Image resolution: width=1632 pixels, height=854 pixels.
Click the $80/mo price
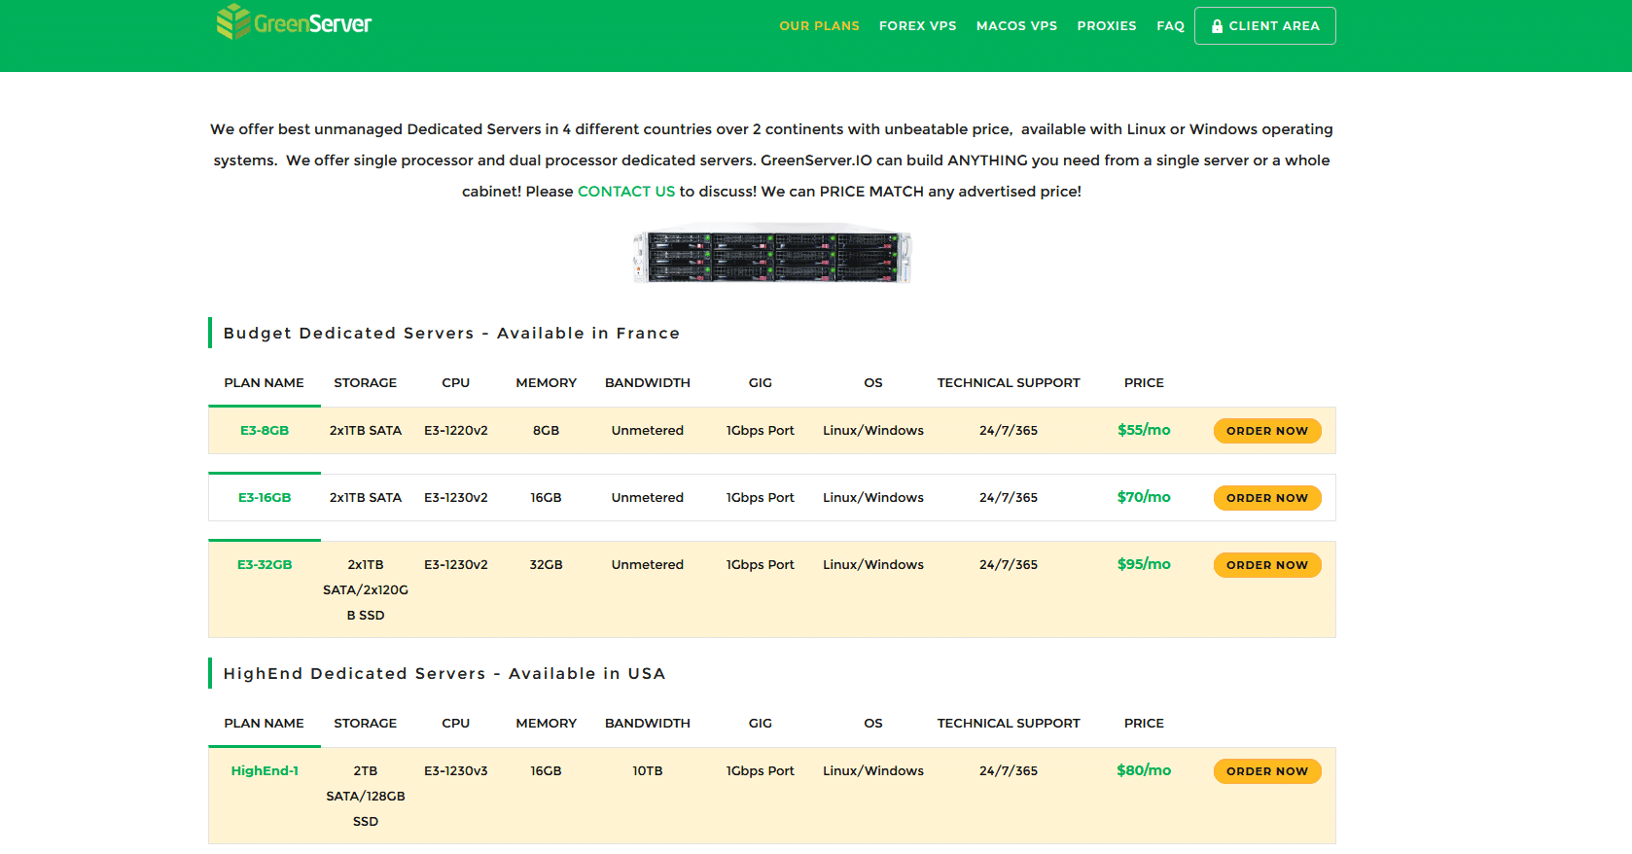(1144, 770)
